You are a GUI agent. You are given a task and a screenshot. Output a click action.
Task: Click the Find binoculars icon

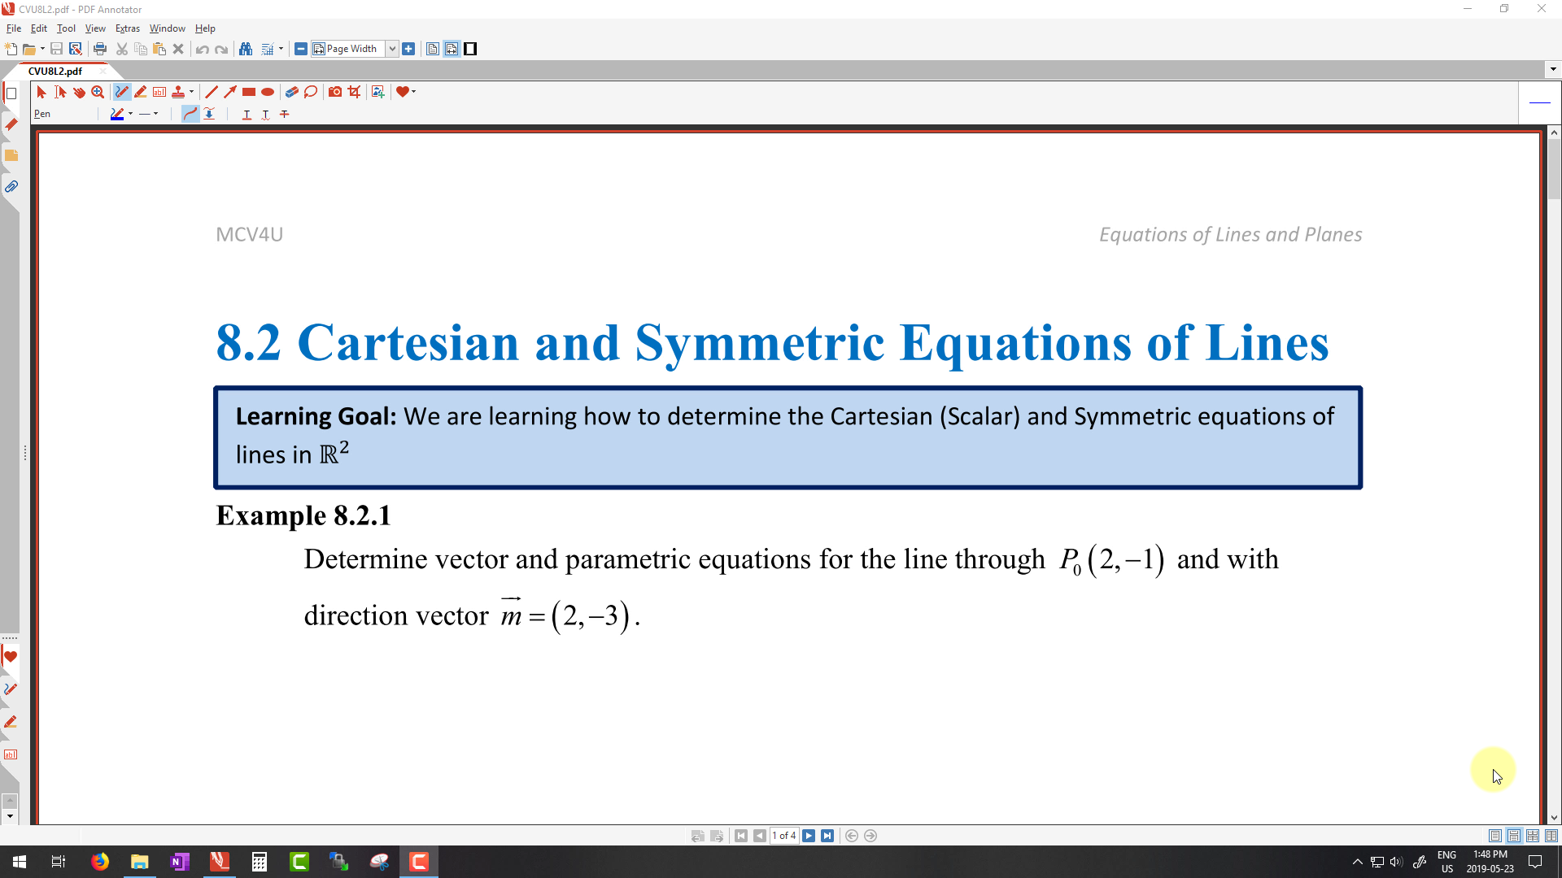click(x=246, y=49)
